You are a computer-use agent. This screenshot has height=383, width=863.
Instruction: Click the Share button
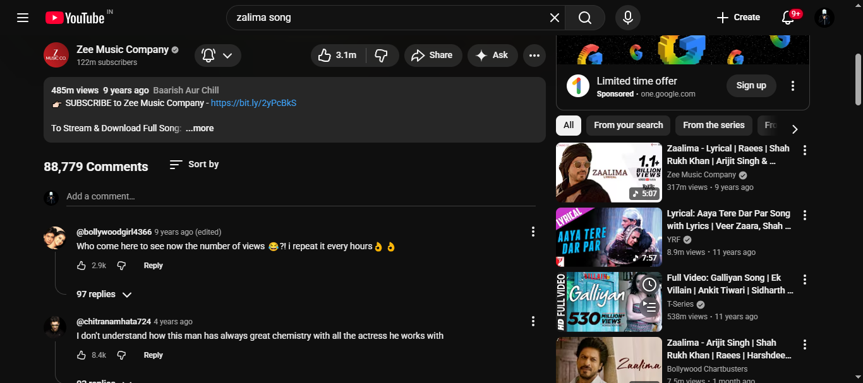tap(433, 56)
